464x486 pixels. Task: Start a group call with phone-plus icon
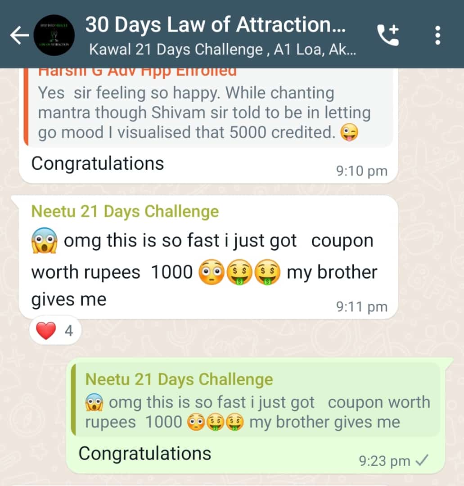(388, 35)
